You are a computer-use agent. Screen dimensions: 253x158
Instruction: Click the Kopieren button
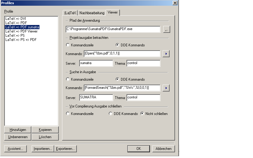click(x=45, y=130)
